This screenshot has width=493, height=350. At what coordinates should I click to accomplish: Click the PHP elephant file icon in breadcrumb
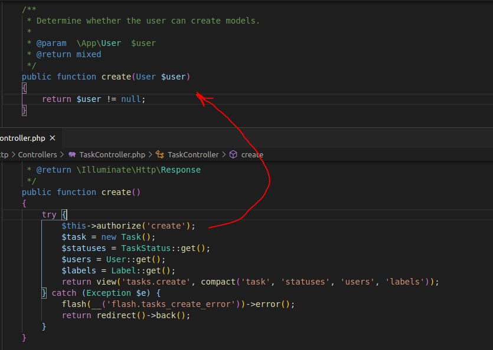(72, 154)
